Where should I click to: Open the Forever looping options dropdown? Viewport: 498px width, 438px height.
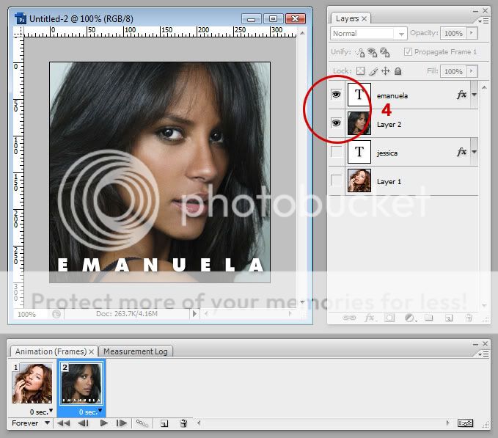(47, 423)
